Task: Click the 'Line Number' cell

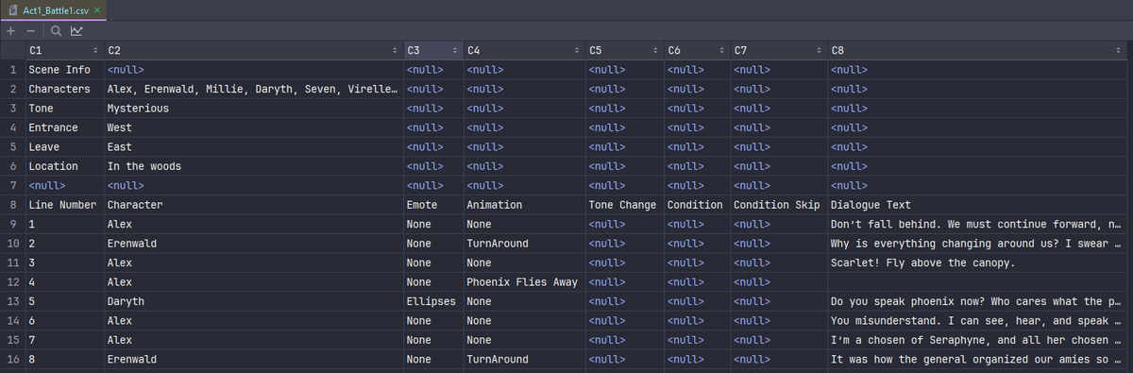Action: point(64,205)
